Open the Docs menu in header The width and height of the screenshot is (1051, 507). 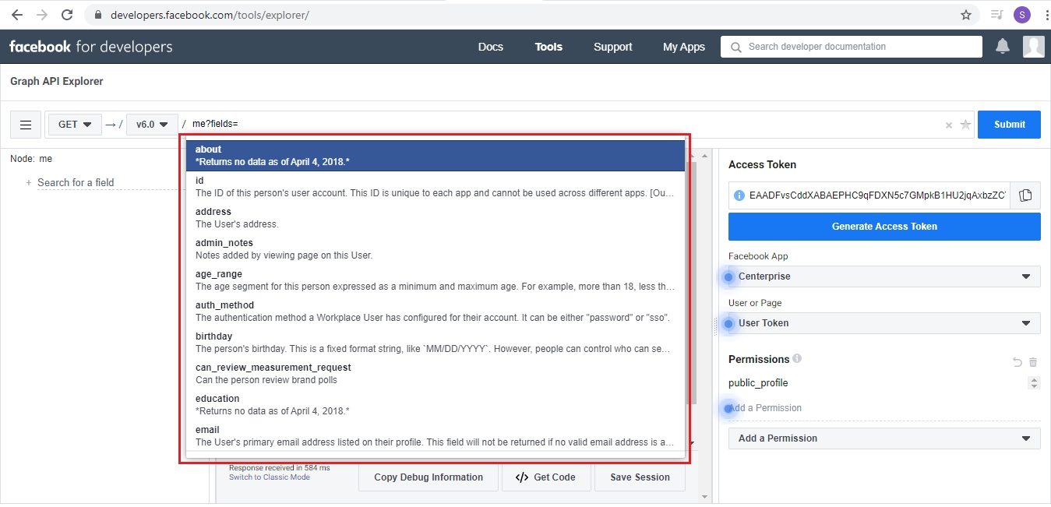click(490, 47)
